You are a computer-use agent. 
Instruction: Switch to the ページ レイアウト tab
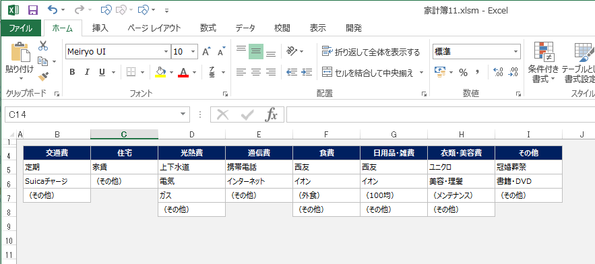(154, 28)
